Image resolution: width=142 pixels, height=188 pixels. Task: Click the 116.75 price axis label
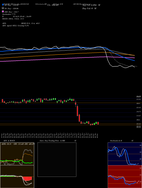point(139,112)
